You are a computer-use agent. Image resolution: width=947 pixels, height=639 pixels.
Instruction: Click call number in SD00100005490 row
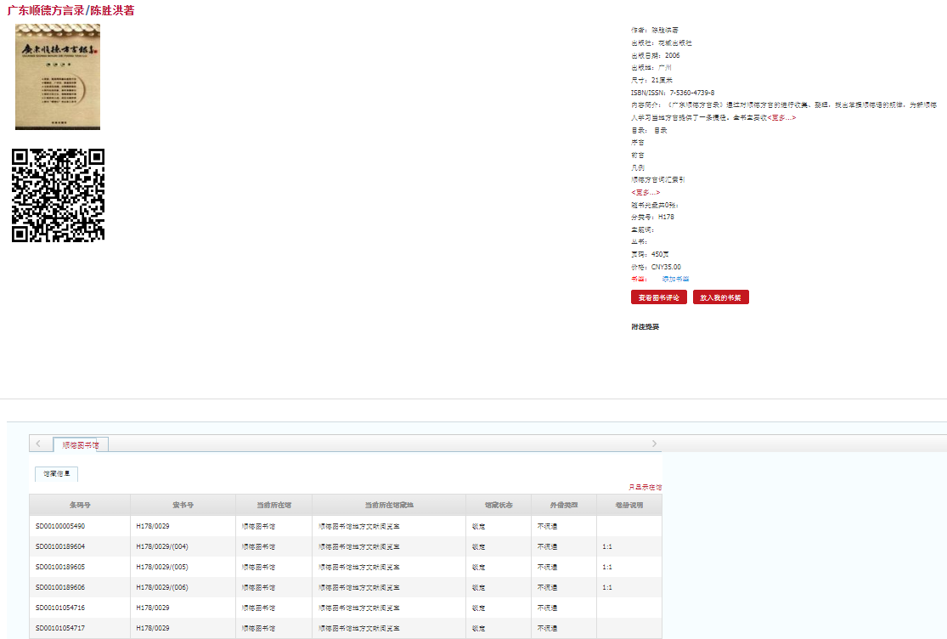153,526
